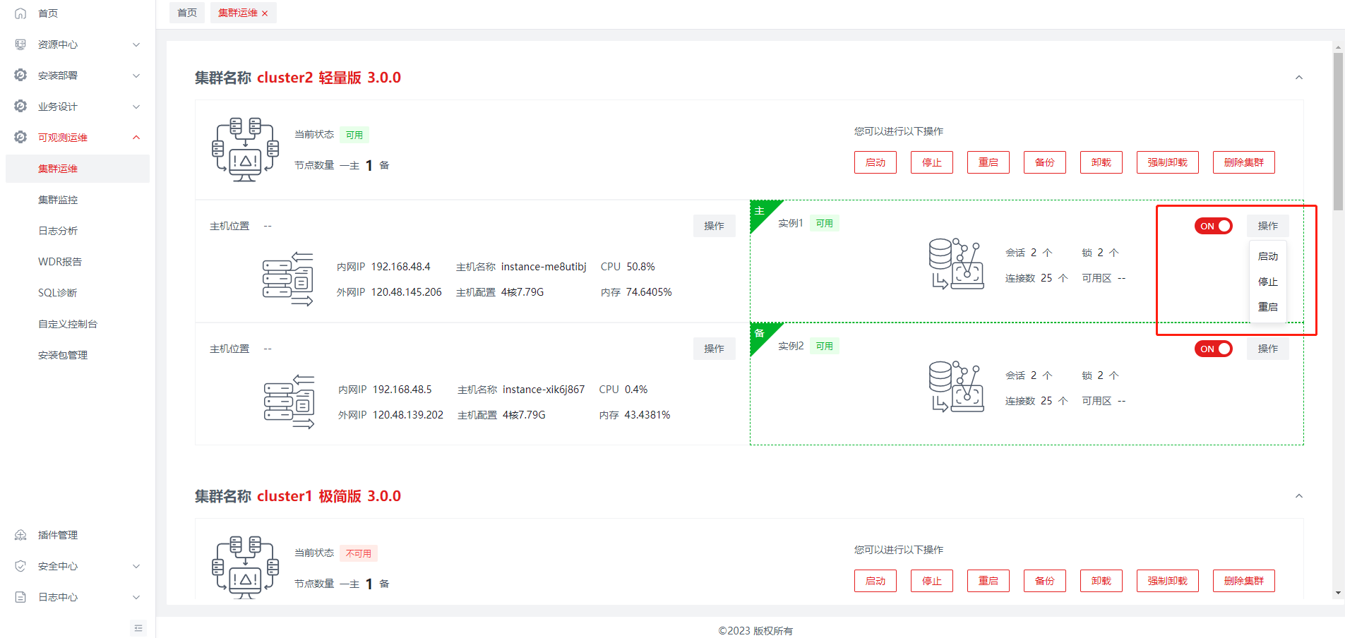Click the instance-me8utibj host server icon
The height and width of the screenshot is (638, 1345).
click(288, 279)
